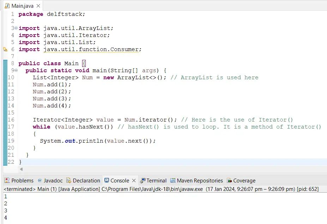
Task: Click console output line '1'
Action: (6, 196)
